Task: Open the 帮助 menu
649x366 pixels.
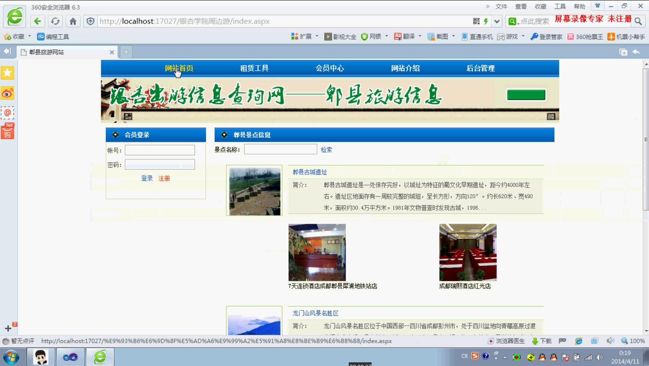Action: click(x=580, y=7)
